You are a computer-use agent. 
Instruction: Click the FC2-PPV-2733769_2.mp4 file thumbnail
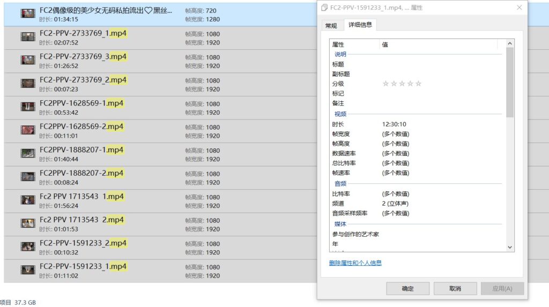28,83
